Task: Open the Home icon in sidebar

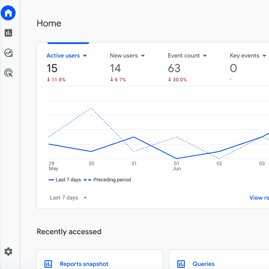Action: [8, 13]
